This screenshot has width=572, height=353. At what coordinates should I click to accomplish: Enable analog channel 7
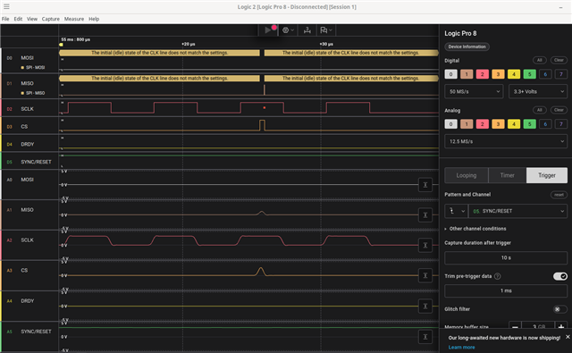pos(561,124)
